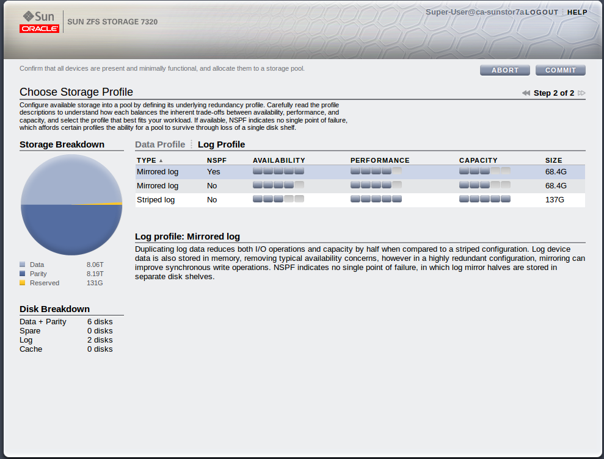
Task: Click the Sun Oracle logo
Action: [x=40, y=21]
